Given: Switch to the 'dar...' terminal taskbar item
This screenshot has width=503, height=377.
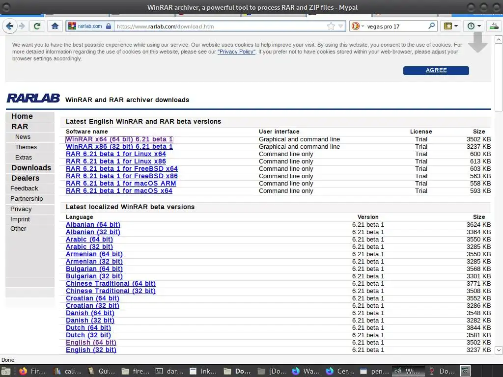Looking at the screenshot, I should 169,371.
